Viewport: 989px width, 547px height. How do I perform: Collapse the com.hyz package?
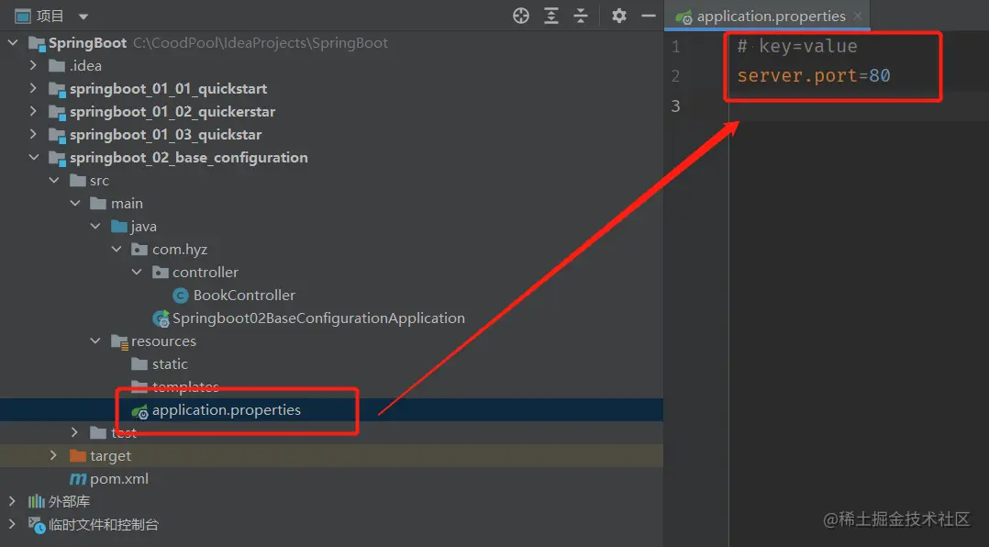click(116, 250)
